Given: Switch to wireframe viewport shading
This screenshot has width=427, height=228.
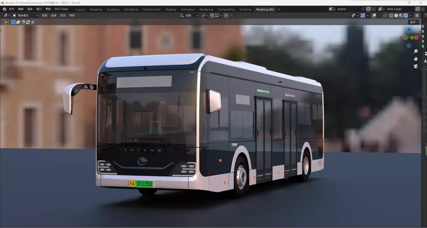Looking at the screenshot, I should point(391,16).
